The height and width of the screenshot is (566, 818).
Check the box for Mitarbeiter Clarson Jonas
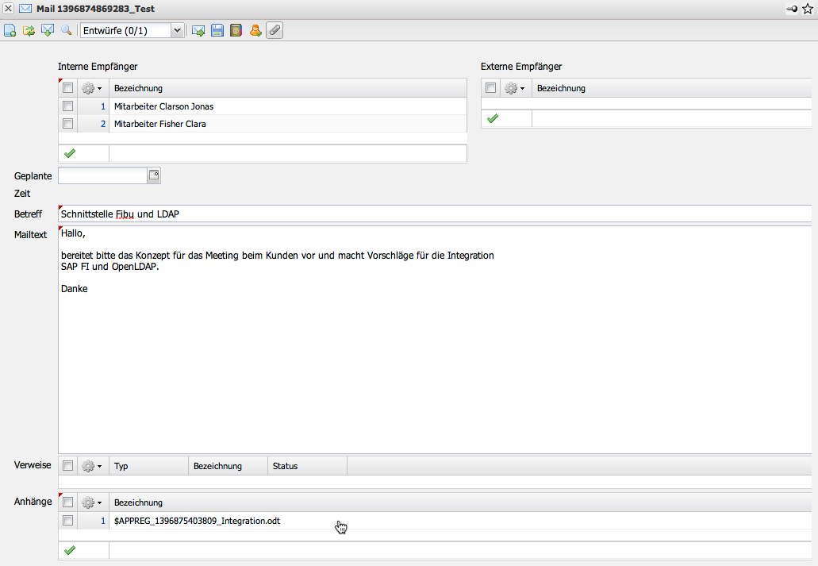pyautogui.click(x=68, y=106)
